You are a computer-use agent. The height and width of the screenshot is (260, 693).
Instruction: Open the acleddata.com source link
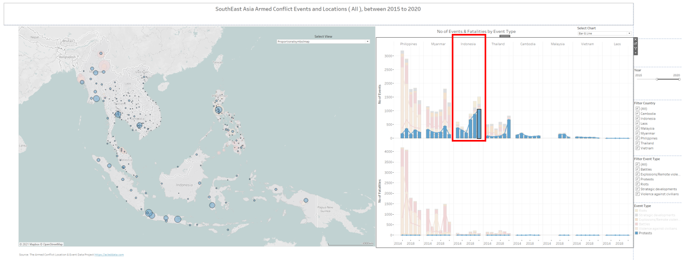click(109, 254)
